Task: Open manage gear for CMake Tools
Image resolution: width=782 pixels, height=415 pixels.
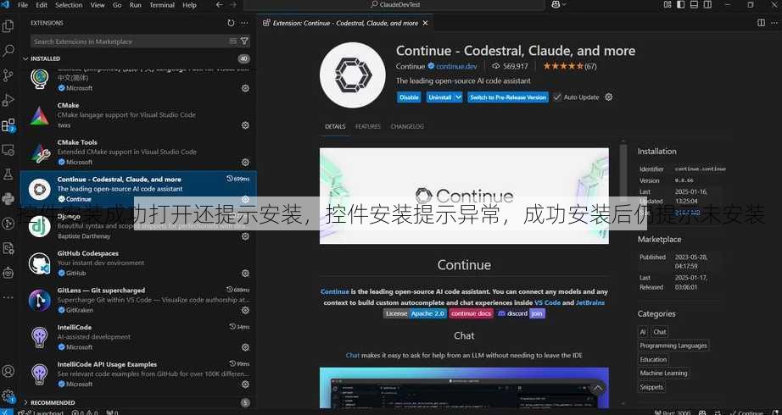Action: tap(245, 162)
